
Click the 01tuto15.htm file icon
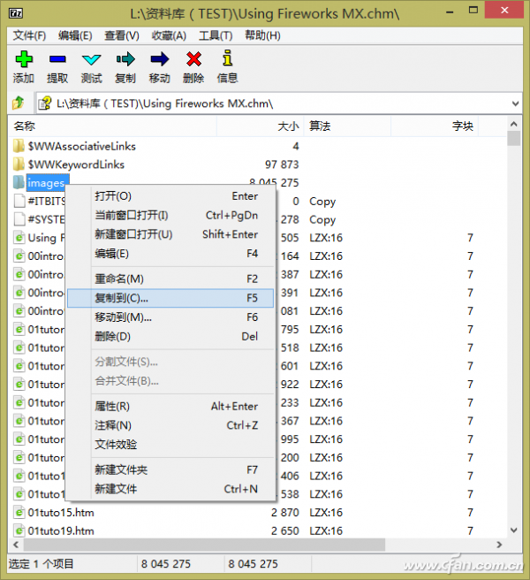click(x=19, y=512)
